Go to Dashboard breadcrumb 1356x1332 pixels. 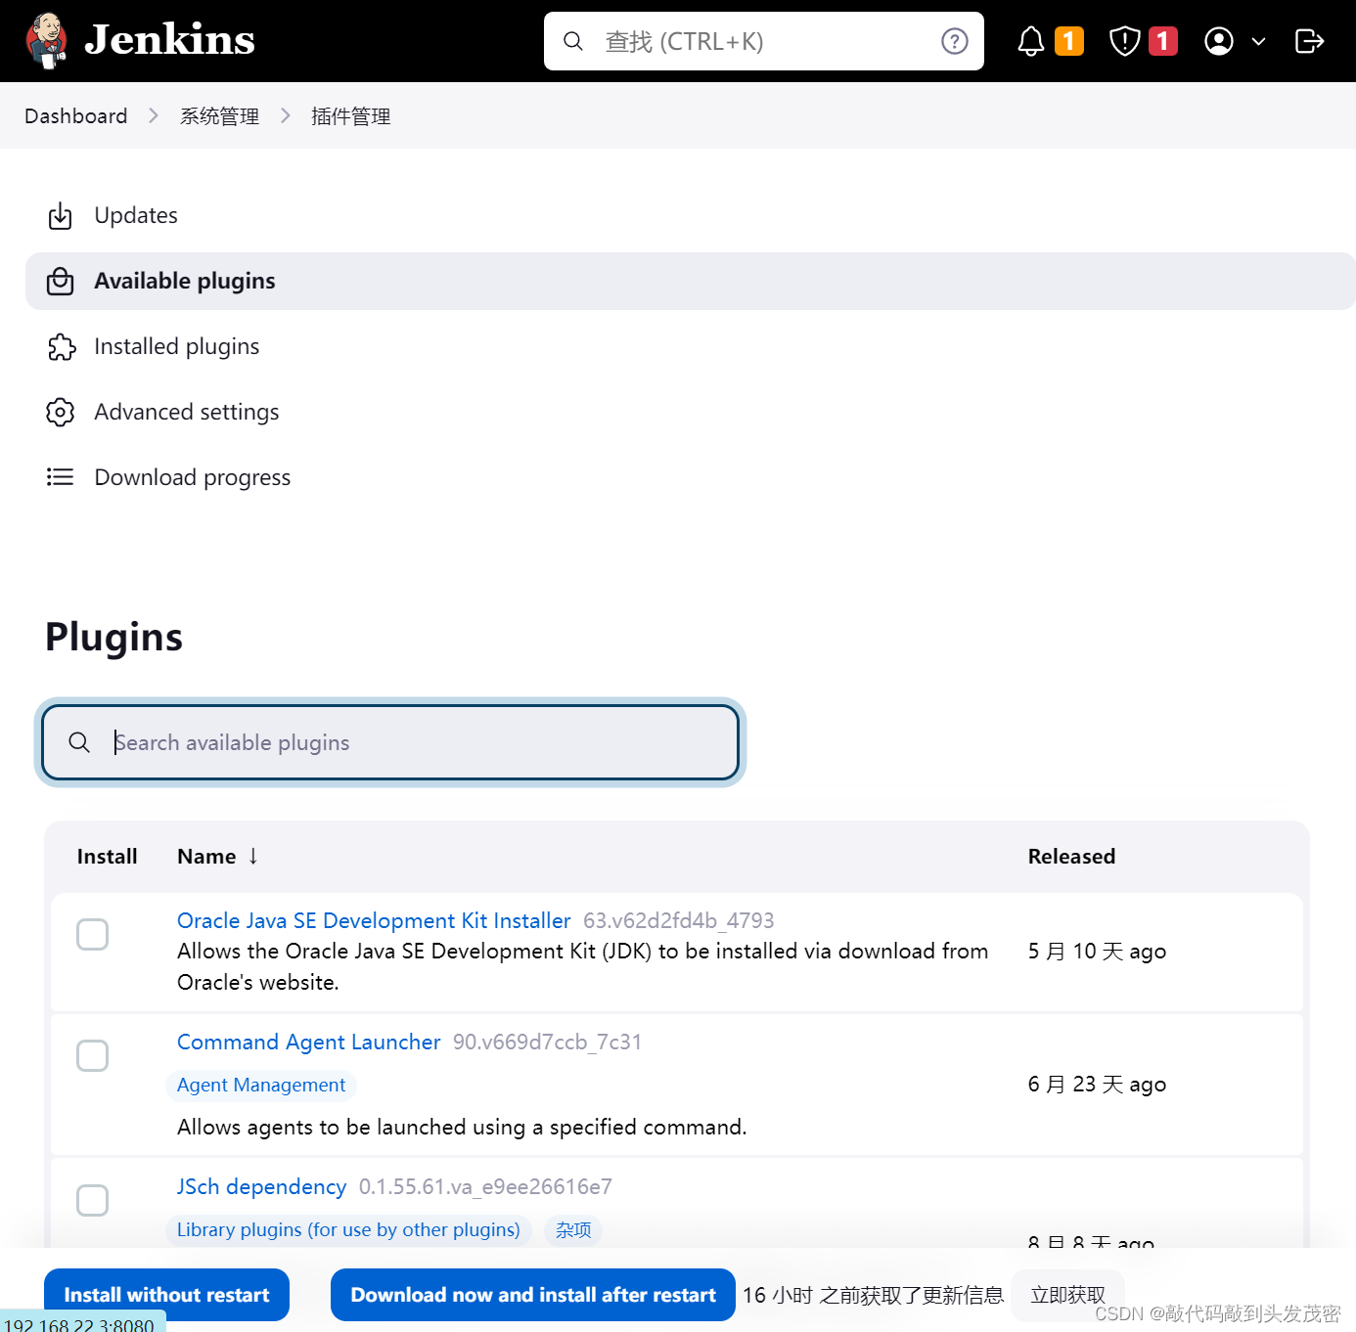click(x=76, y=115)
